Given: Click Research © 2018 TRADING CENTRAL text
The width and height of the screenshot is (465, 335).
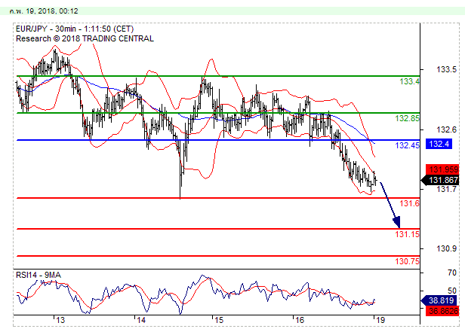Looking at the screenshot, I should point(85,38).
